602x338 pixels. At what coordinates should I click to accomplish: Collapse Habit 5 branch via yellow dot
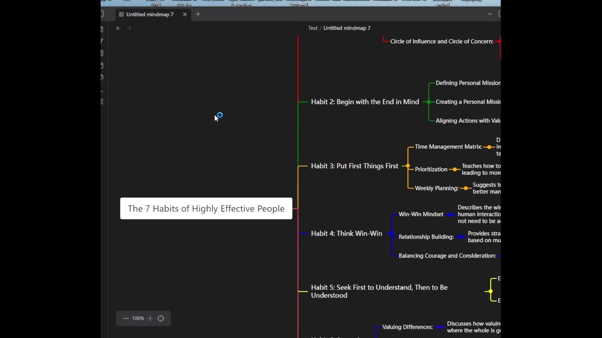click(x=491, y=291)
